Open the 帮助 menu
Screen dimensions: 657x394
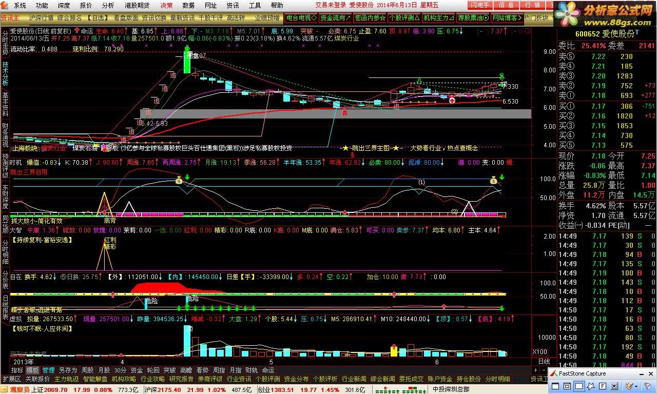(x=277, y=5)
